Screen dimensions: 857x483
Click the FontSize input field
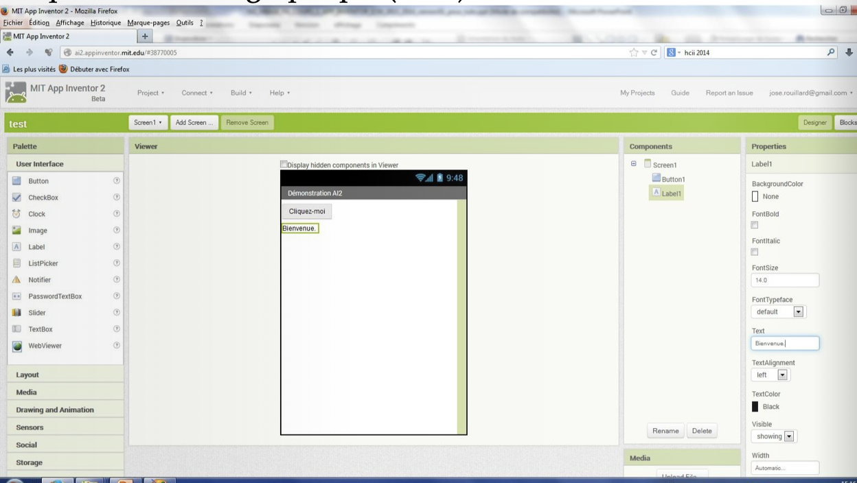coord(785,280)
